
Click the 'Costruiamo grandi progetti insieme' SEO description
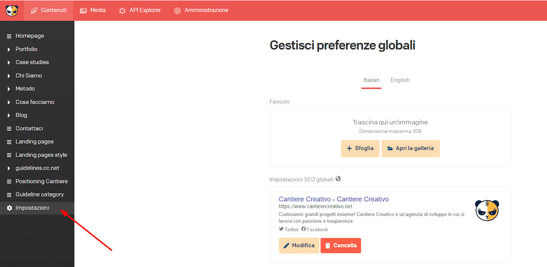point(372,218)
